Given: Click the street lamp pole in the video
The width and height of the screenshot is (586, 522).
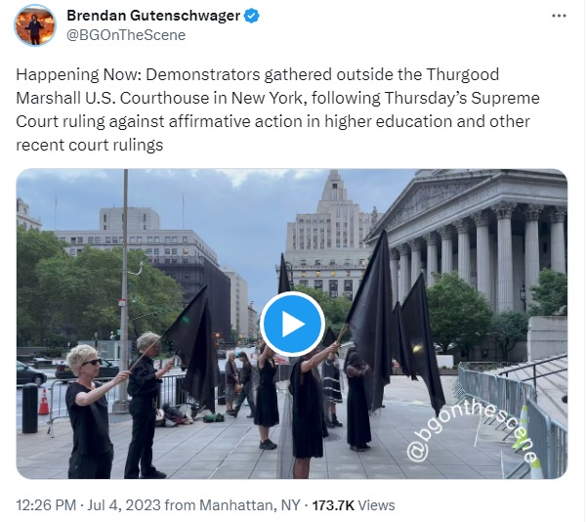Looking at the screenshot, I should tap(124, 291).
